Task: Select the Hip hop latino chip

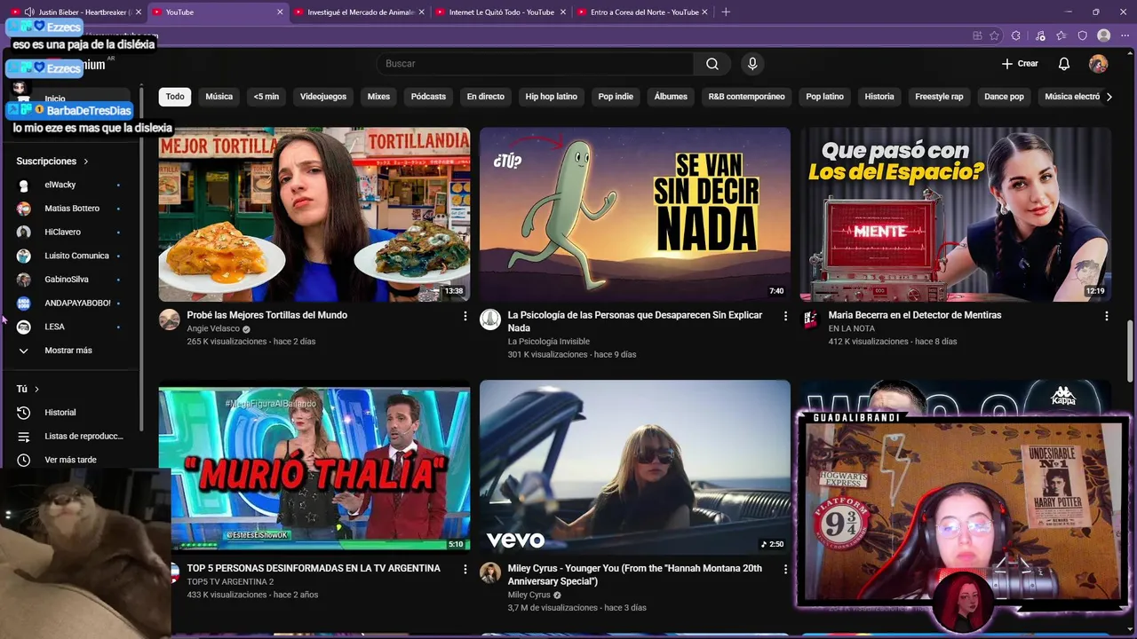Action: click(x=551, y=97)
